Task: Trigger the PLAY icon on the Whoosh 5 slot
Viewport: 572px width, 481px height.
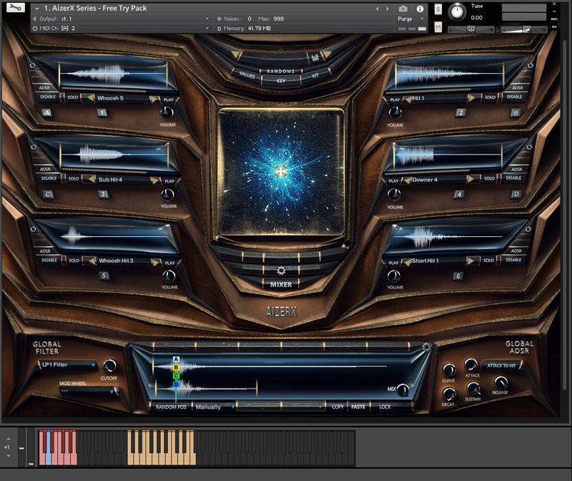Action: [169, 99]
